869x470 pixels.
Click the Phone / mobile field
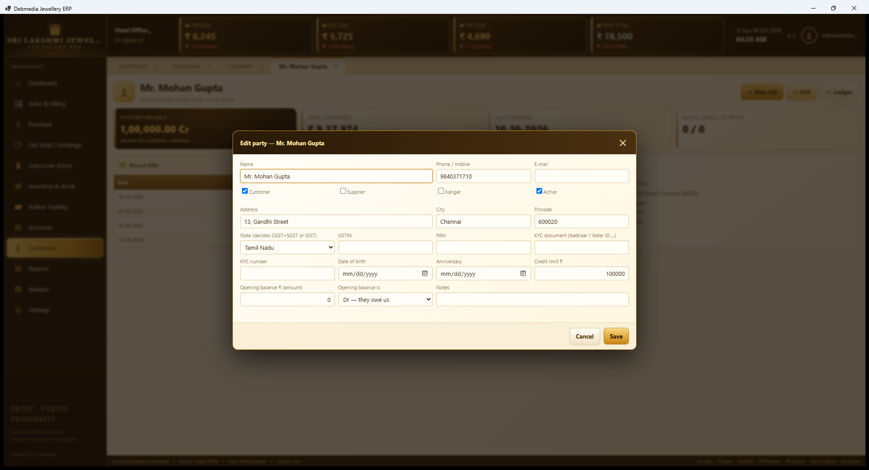(483, 176)
